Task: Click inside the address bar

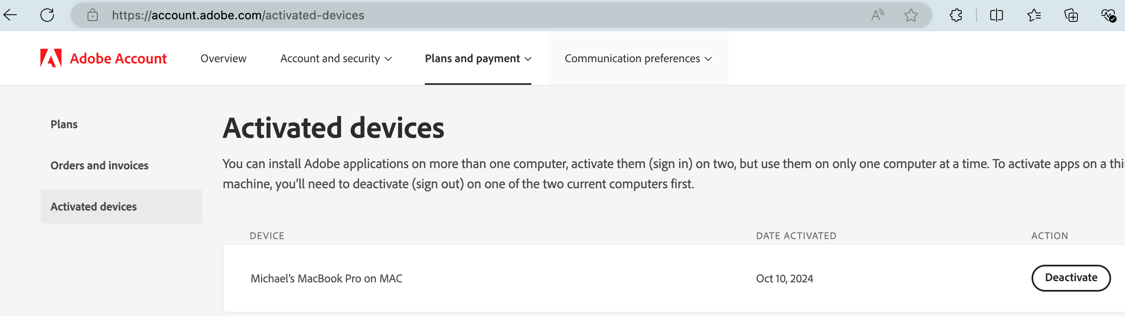Action: point(306,15)
